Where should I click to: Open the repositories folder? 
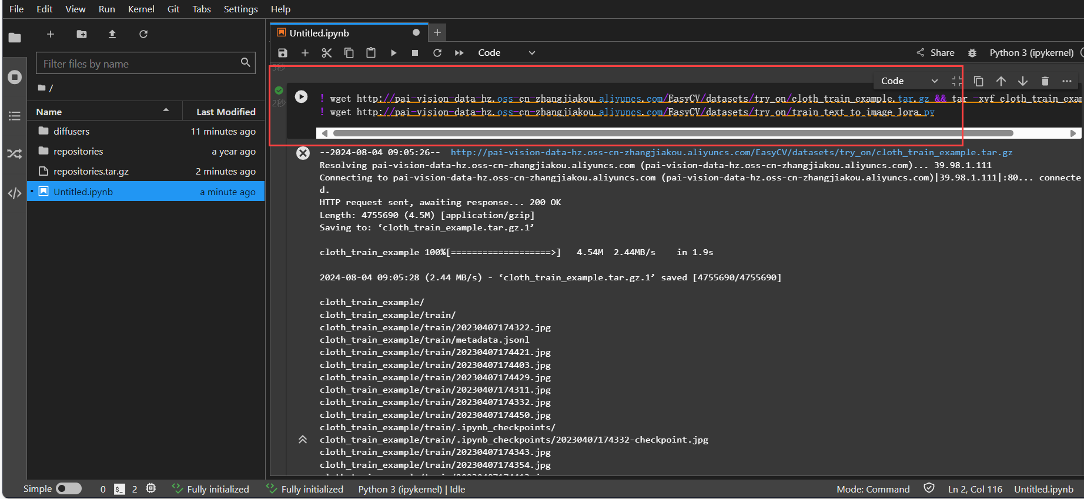pos(146,151)
